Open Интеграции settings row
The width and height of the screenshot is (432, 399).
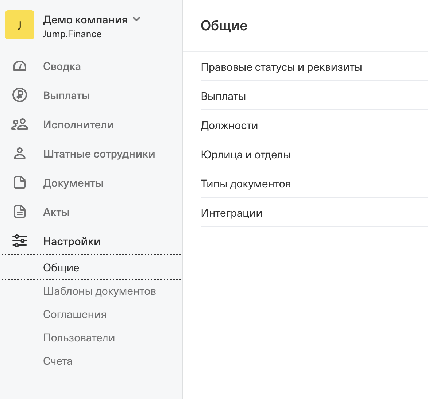(x=231, y=213)
